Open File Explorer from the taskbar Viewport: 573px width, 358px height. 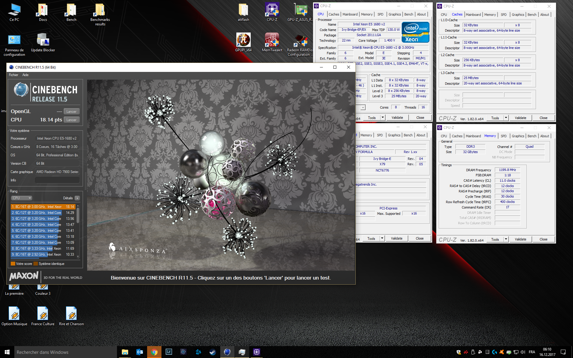pyautogui.click(x=125, y=352)
